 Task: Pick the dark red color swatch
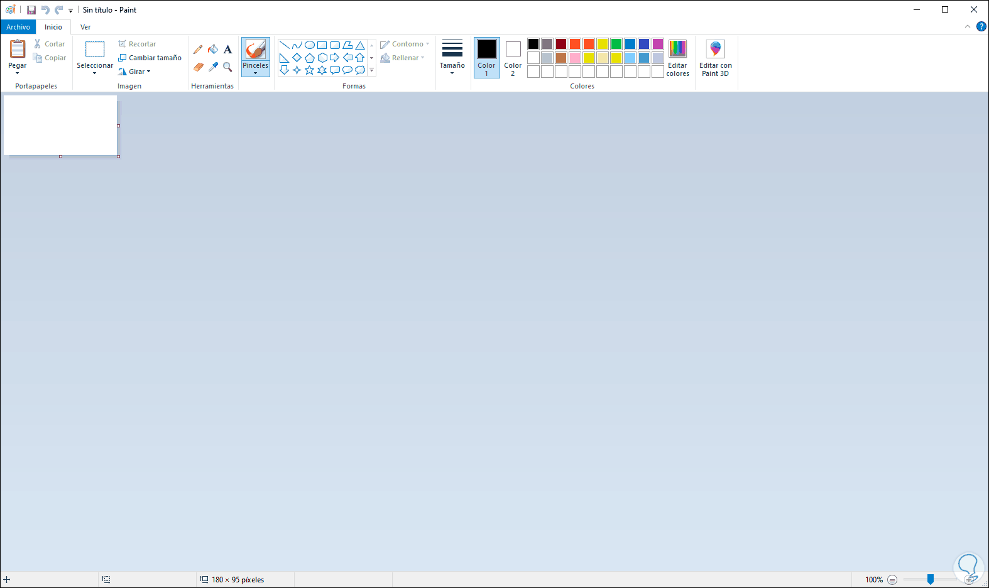pos(561,44)
